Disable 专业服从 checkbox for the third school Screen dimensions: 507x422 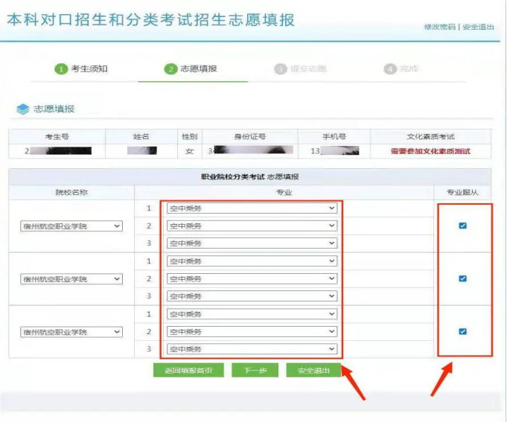tap(462, 331)
